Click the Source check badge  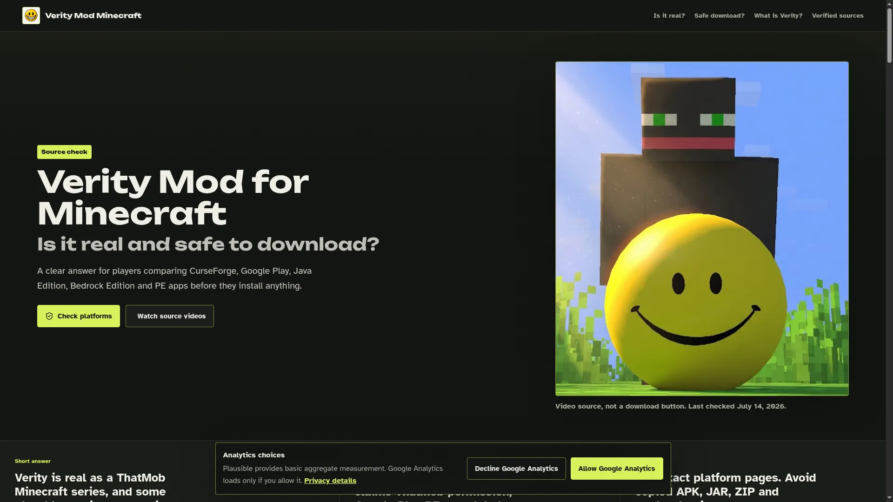64,152
